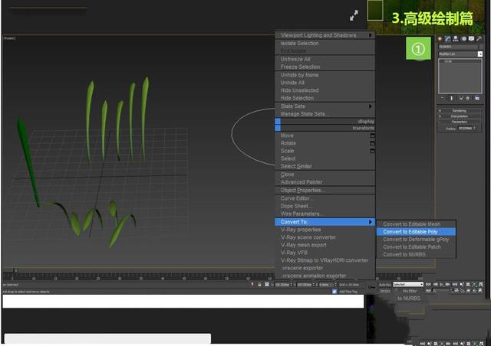
Task: Expand the Rendering rollout
Action: click(459, 110)
